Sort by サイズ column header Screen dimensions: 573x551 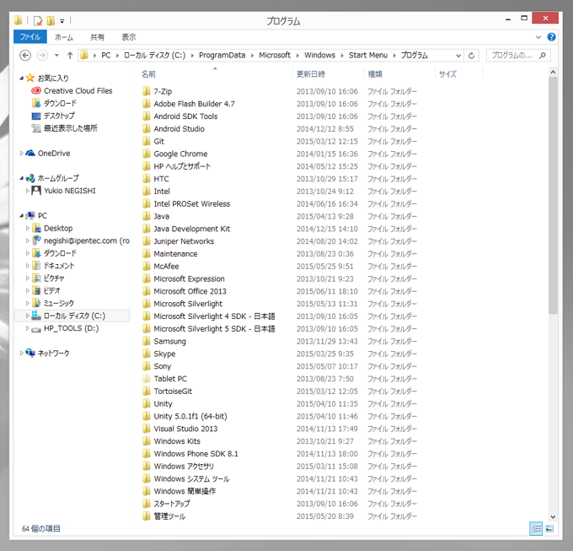click(x=459, y=74)
